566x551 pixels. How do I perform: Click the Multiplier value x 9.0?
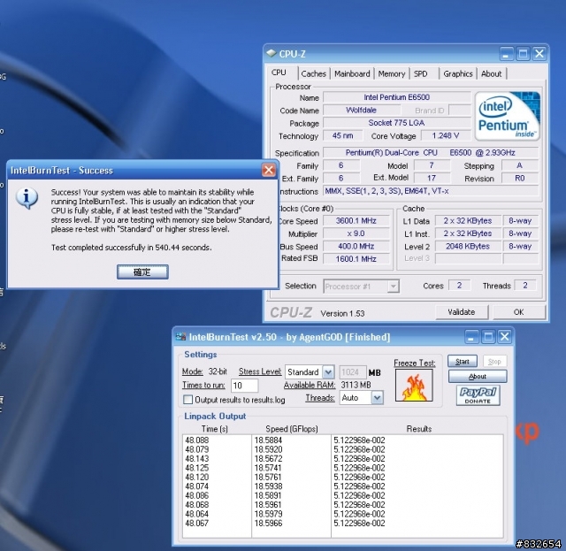[356, 233]
